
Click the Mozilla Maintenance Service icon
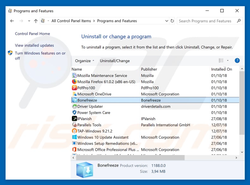(x=74, y=76)
